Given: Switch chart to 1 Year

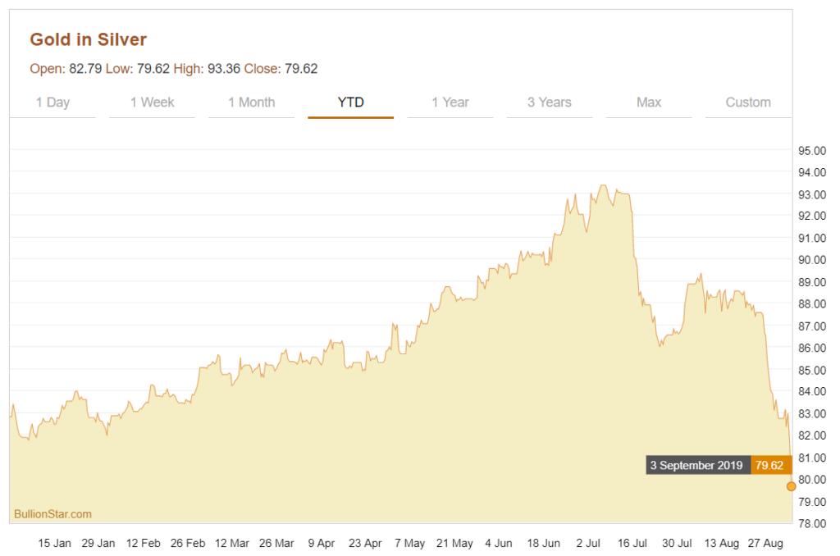Looking at the screenshot, I should pos(450,103).
